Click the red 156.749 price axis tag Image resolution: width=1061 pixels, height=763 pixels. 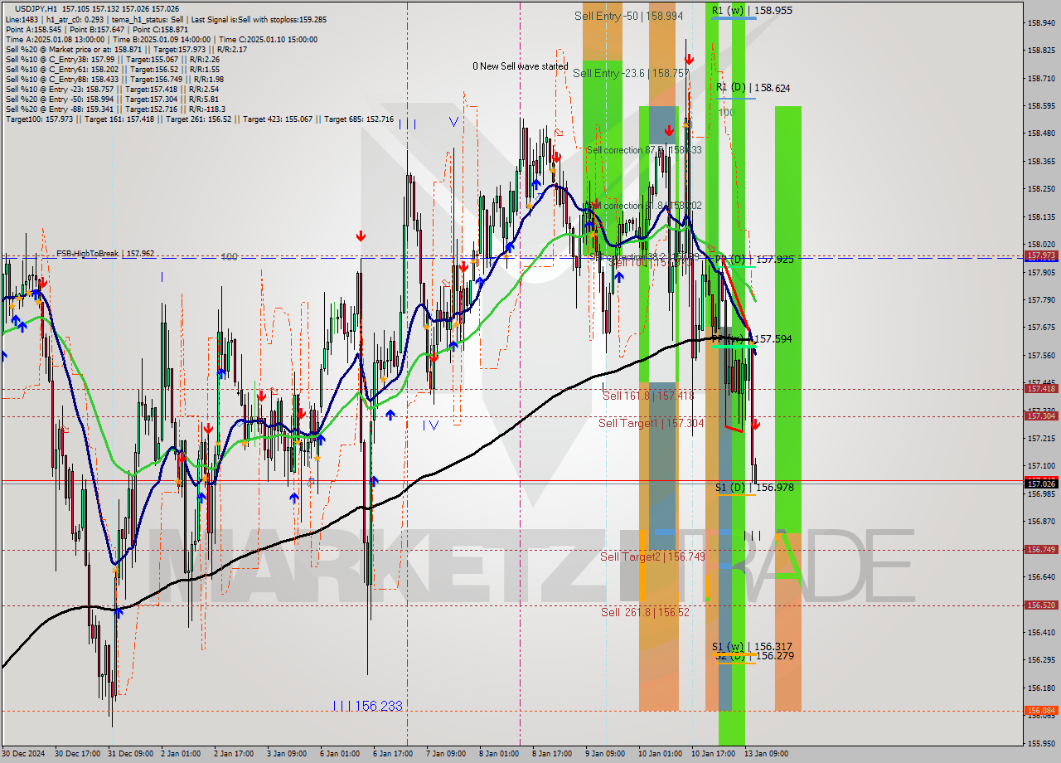1041,549
